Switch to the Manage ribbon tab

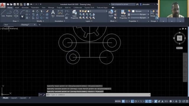point(51,8)
